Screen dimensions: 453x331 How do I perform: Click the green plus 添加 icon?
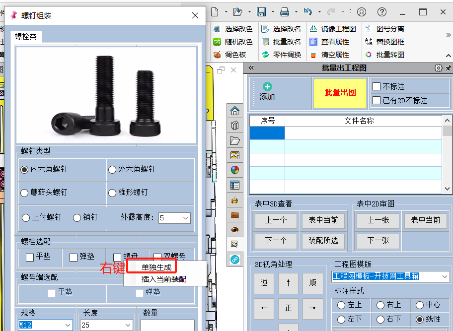267,86
